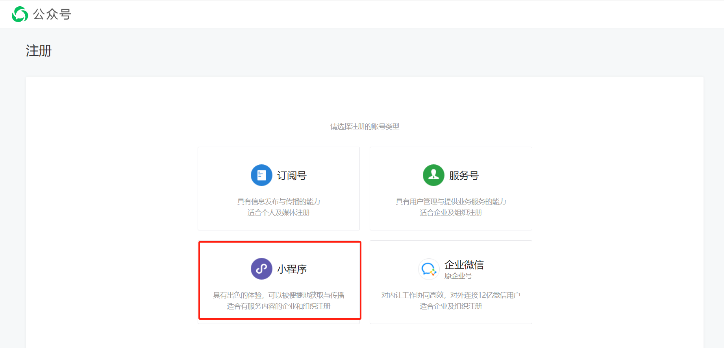Click the 注册 page heading
Viewport: 724px width, 348px height.
pos(39,51)
